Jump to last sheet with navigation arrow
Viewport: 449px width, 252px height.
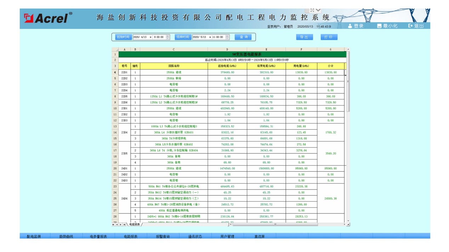(124, 224)
